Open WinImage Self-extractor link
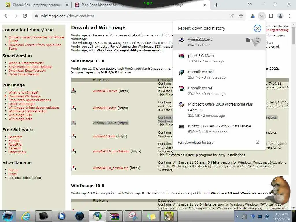Viewport: 296px width, 222px height. [27, 111]
